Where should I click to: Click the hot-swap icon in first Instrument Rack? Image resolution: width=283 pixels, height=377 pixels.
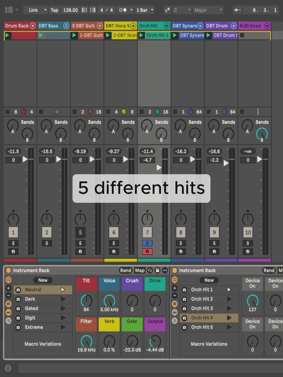point(150,270)
